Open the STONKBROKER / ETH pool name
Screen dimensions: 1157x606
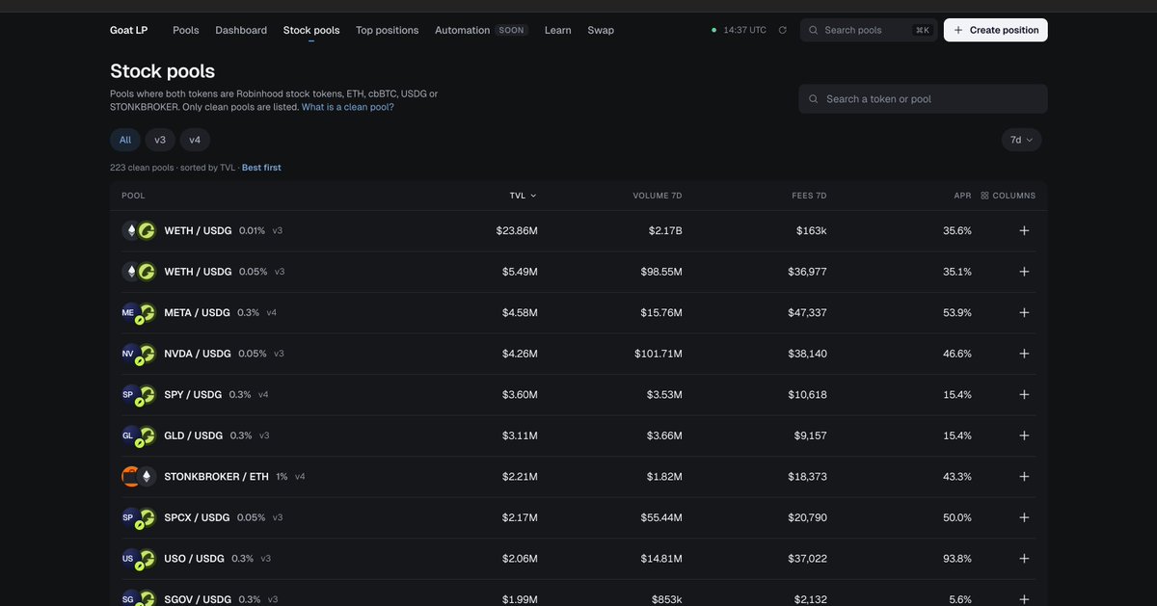click(x=217, y=477)
